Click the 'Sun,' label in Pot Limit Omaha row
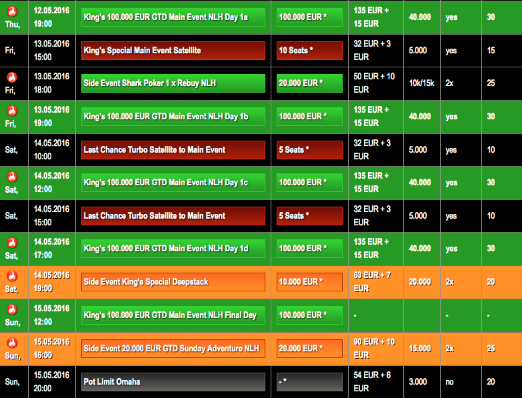This screenshot has width=522, height=398. pos(12,382)
